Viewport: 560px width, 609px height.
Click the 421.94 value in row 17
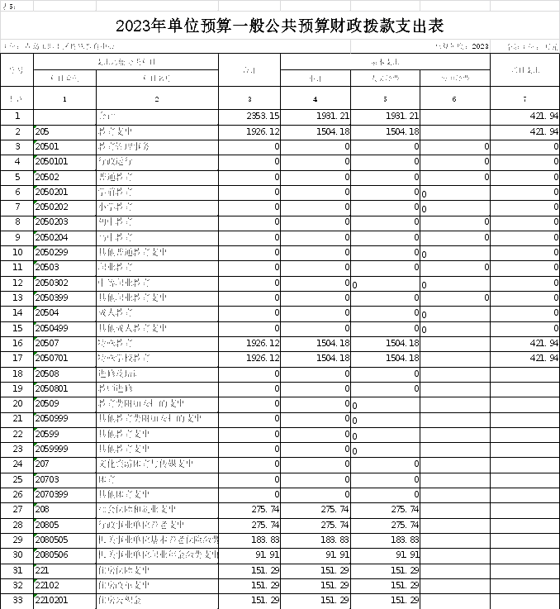524,358
